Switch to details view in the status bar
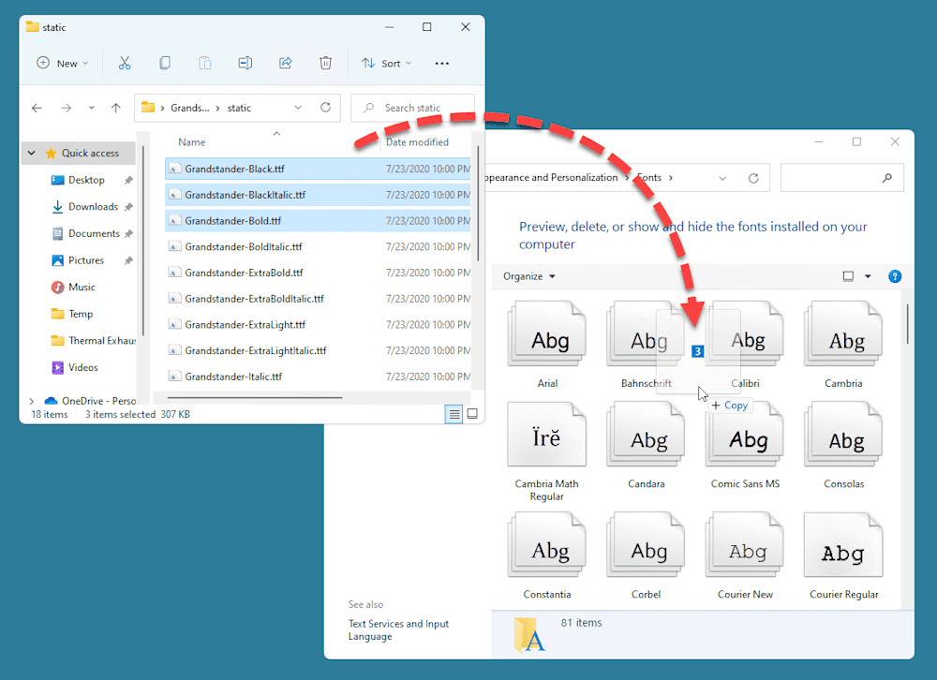Screen dimensions: 937x680 pos(454,413)
